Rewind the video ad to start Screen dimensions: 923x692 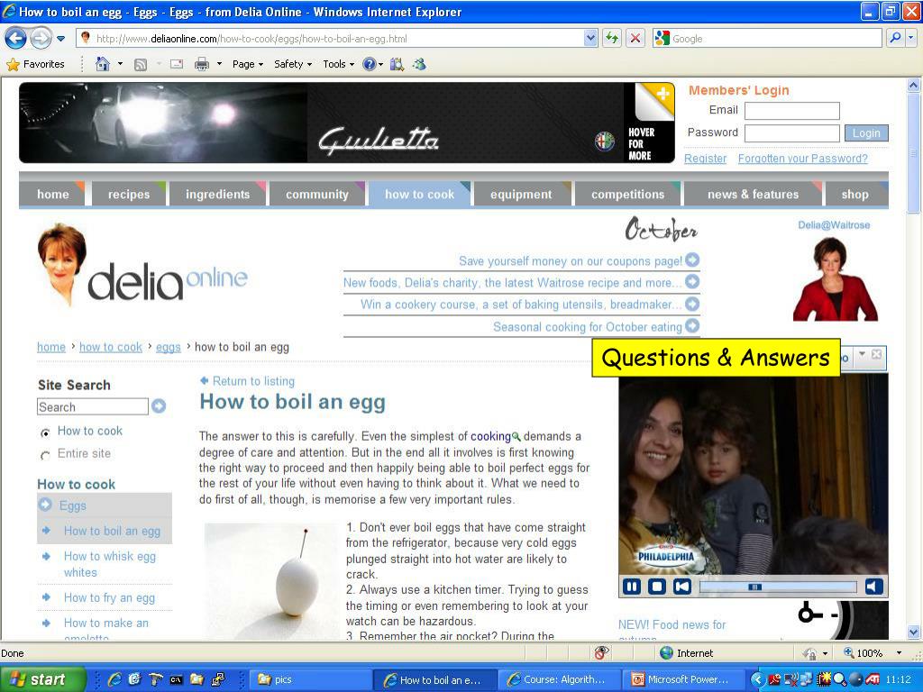(682, 587)
